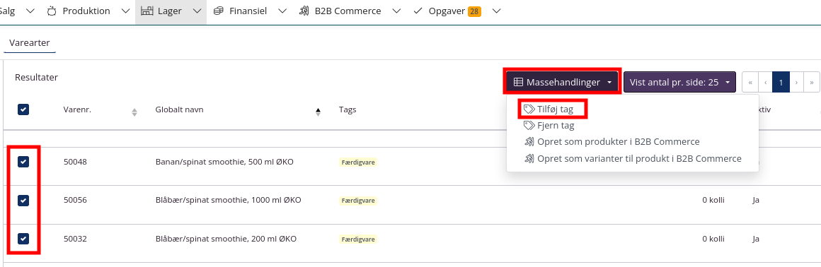The width and height of the screenshot is (821, 267).
Task: Click the Opgaver checkmark icon
Action: (x=418, y=11)
